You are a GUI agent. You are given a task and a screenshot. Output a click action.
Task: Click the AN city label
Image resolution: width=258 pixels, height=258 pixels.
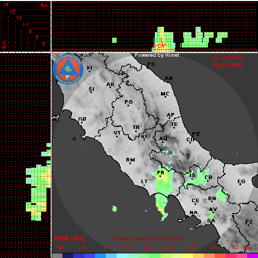pyautogui.click(x=169, y=78)
